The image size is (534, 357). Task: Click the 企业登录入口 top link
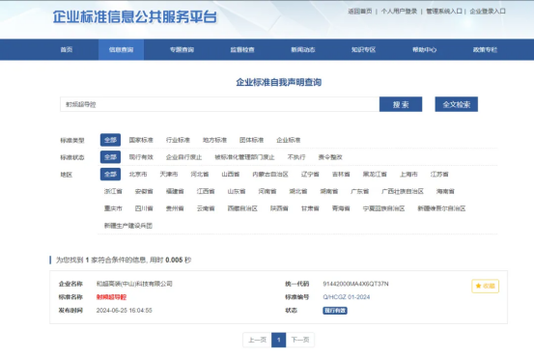click(488, 12)
